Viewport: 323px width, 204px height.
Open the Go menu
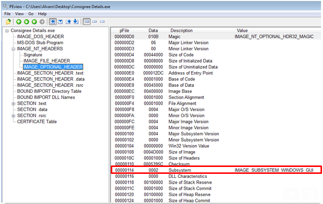[x=31, y=14]
